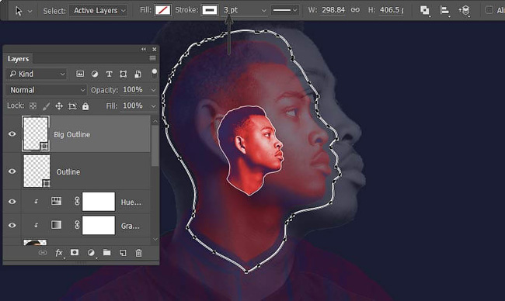Click the Link layers button
The width and height of the screenshot is (505, 301).
(43, 253)
